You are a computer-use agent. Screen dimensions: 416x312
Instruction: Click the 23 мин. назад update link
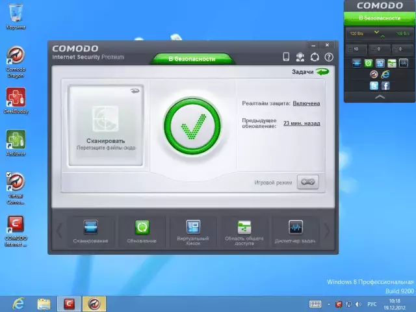pos(302,123)
